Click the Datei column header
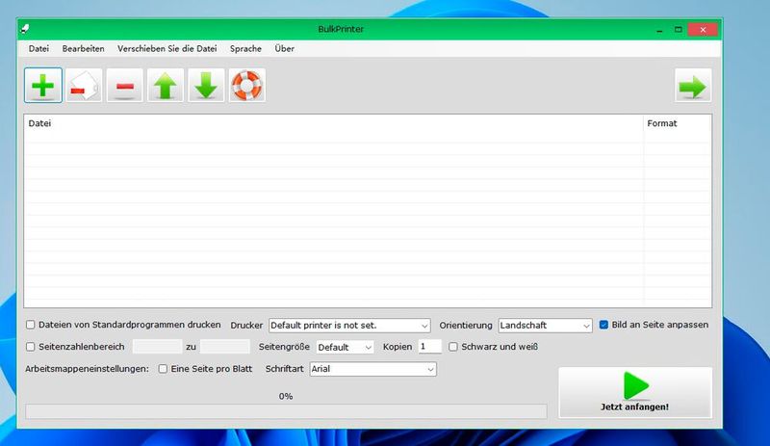 pos(333,123)
